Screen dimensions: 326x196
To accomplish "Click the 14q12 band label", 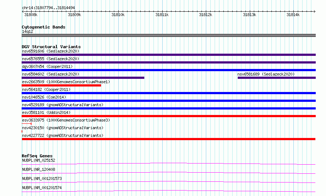I will pos(27,31).
